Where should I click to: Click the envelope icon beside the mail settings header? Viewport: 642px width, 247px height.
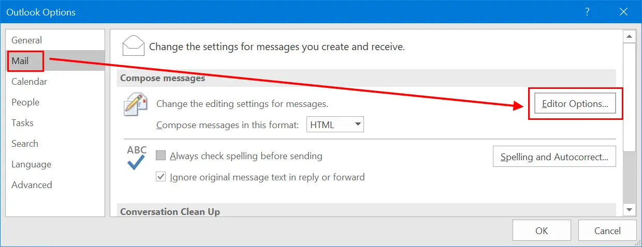coord(133,46)
